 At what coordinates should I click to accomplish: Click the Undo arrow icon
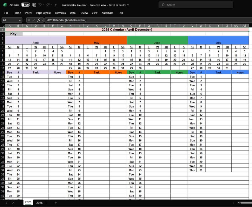[40, 5]
